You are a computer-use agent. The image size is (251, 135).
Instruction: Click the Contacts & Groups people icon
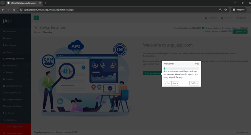[x=4, y=86]
